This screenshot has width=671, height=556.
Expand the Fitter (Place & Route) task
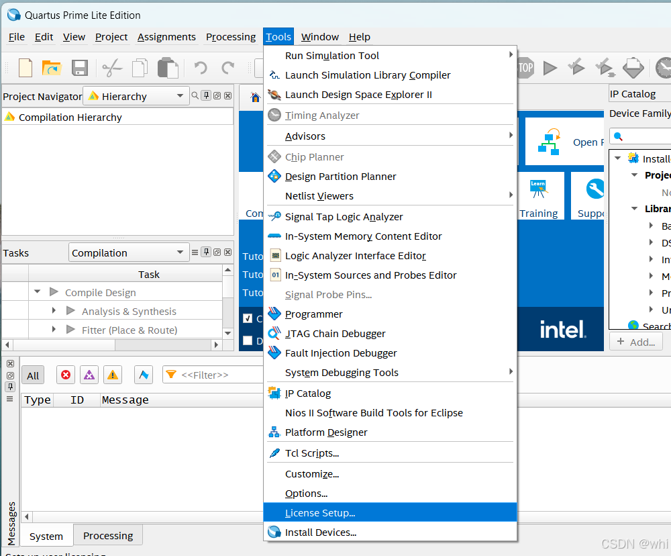54,329
